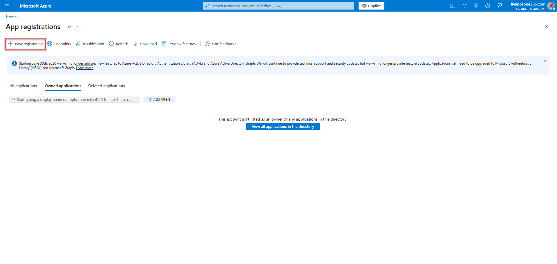Click Got feedback?
This screenshot has width=557, height=264.
(x=221, y=44)
